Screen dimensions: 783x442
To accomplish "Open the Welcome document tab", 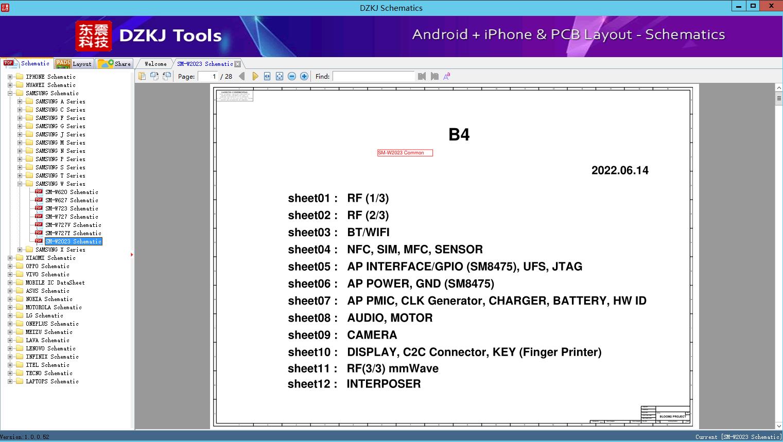I will (x=155, y=64).
